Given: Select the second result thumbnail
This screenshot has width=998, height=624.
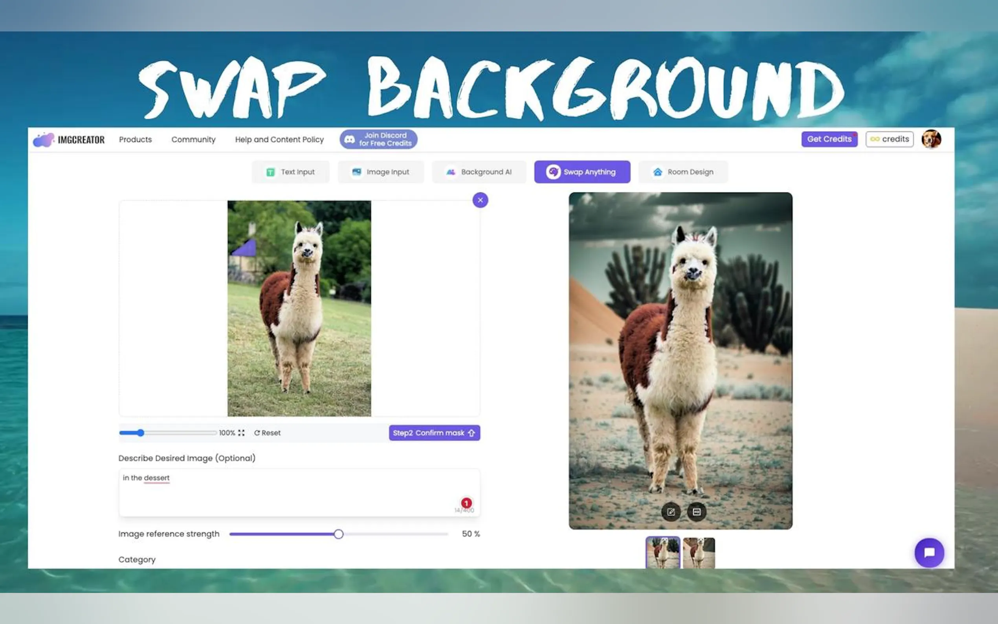Looking at the screenshot, I should tap(699, 553).
